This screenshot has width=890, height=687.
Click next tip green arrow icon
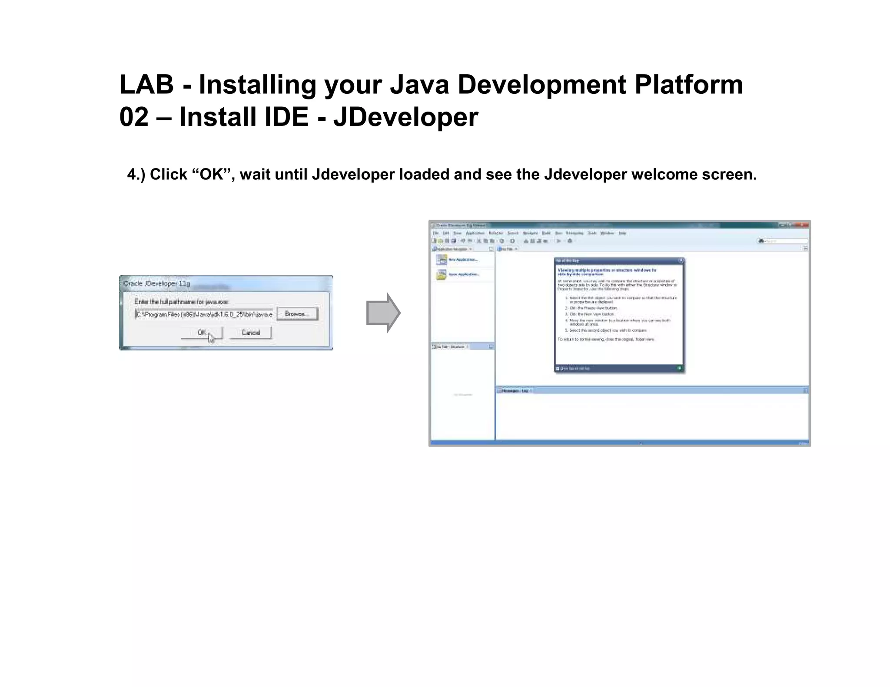click(x=680, y=368)
